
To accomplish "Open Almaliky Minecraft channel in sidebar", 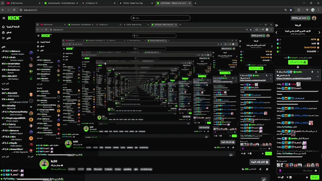I will (17, 107).
